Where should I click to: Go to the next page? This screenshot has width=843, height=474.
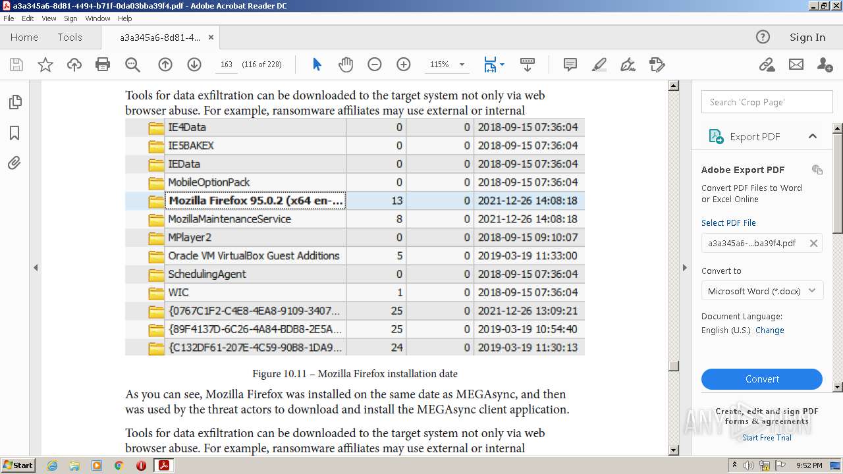[x=194, y=65]
